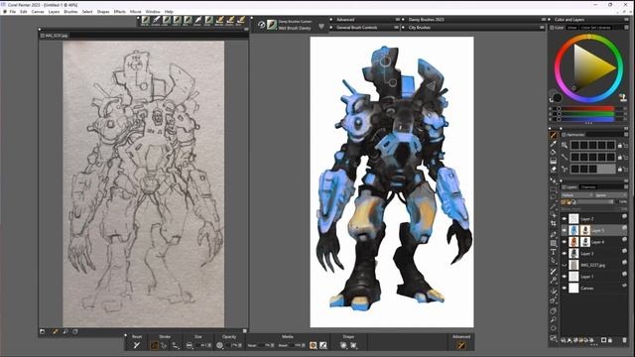Select the Dropper tool in toolbox
Viewport: 635px width, 357px height.
(554, 143)
